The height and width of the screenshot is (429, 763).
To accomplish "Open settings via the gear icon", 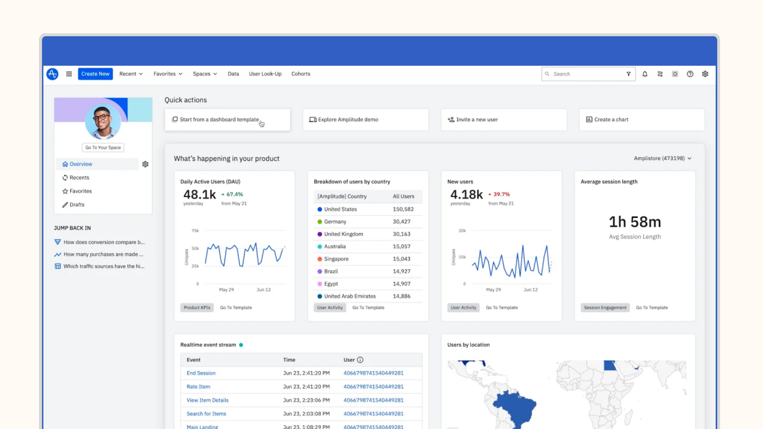I will (705, 74).
